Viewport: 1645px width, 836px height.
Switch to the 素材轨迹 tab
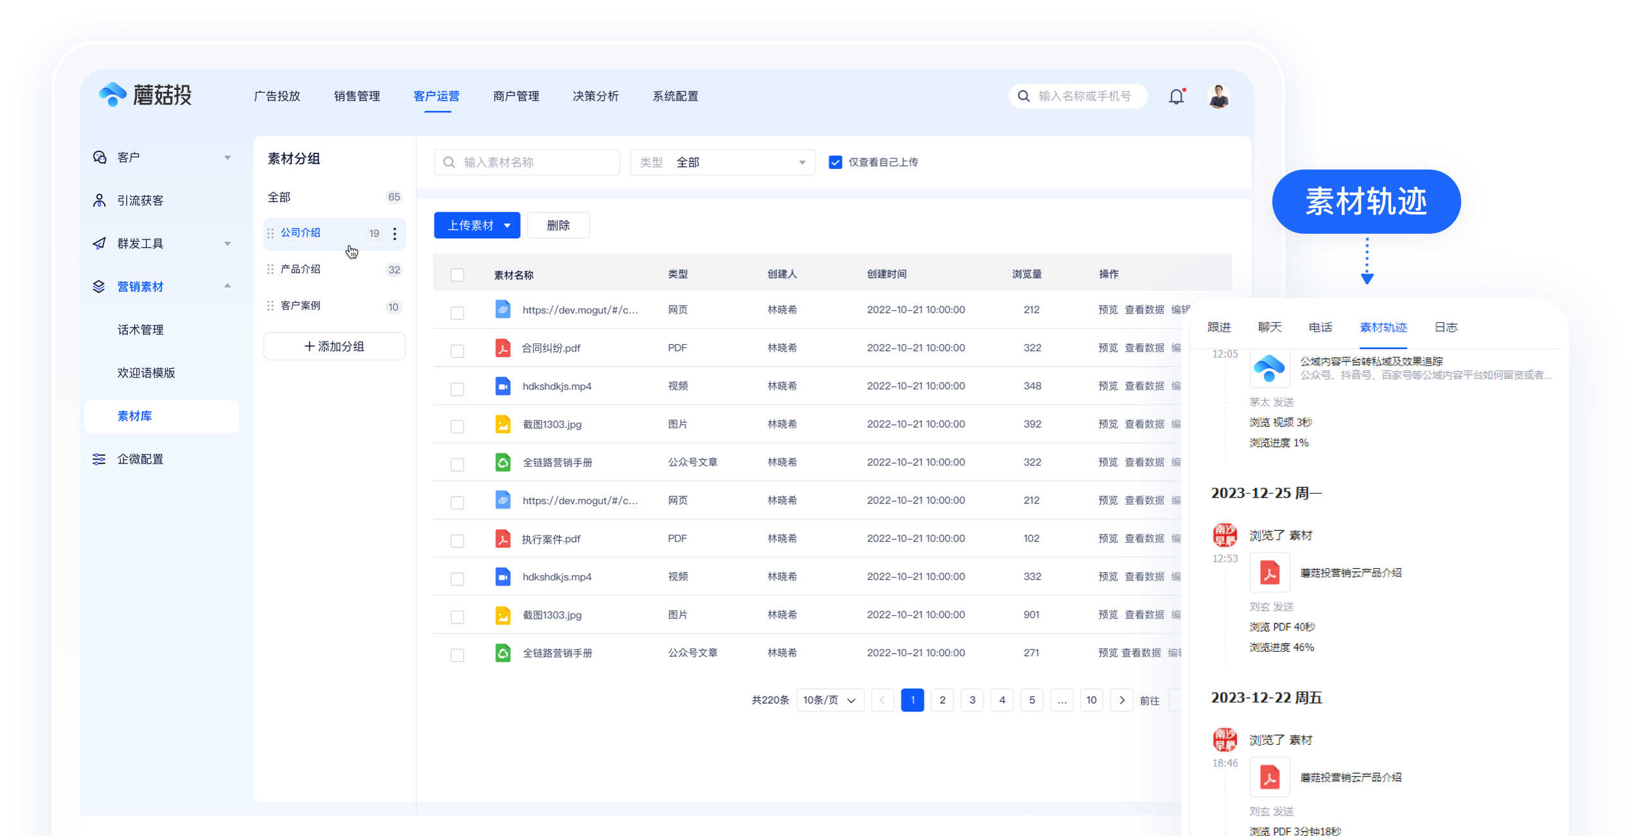1383,327
